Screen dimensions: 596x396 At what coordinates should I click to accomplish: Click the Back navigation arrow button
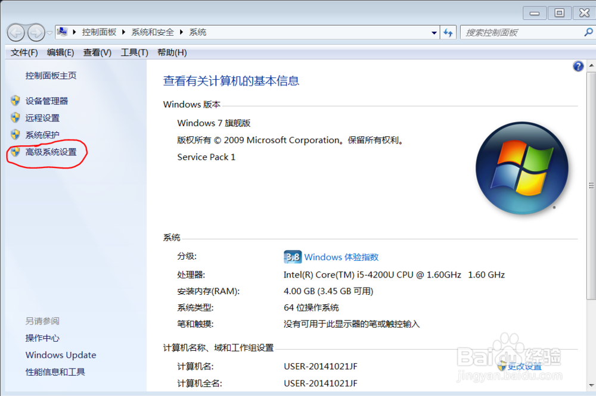point(16,33)
